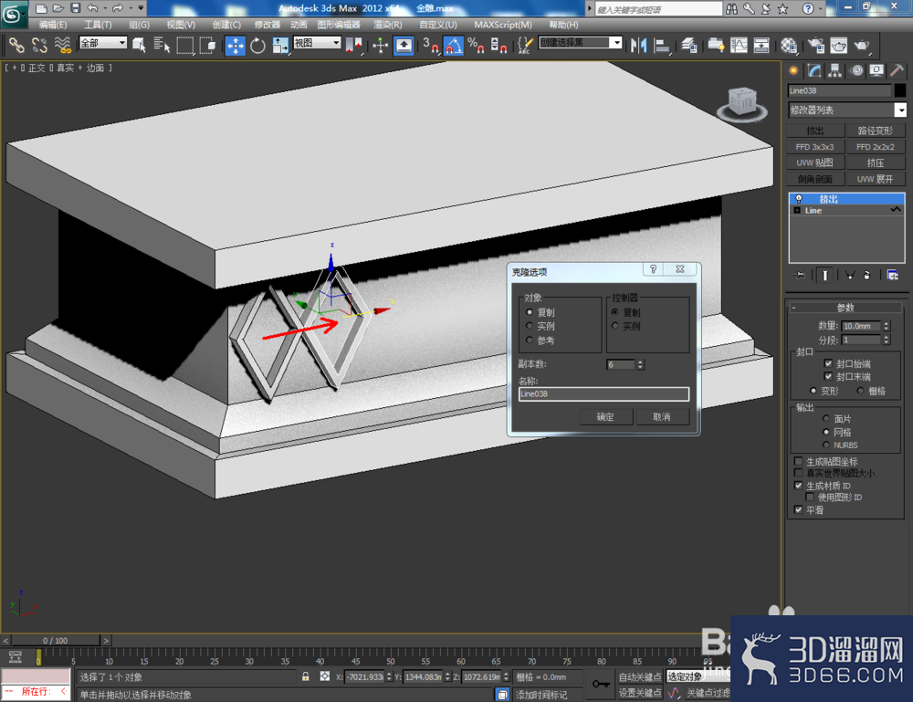
Task: Open 工具(T) menu
Action: 98,25
